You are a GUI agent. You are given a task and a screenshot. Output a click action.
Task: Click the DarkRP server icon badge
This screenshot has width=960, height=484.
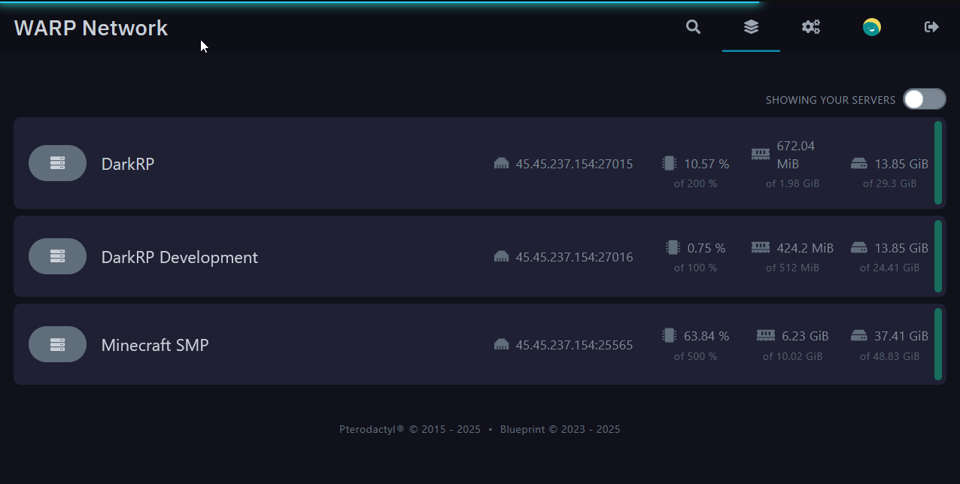[57, 163]
